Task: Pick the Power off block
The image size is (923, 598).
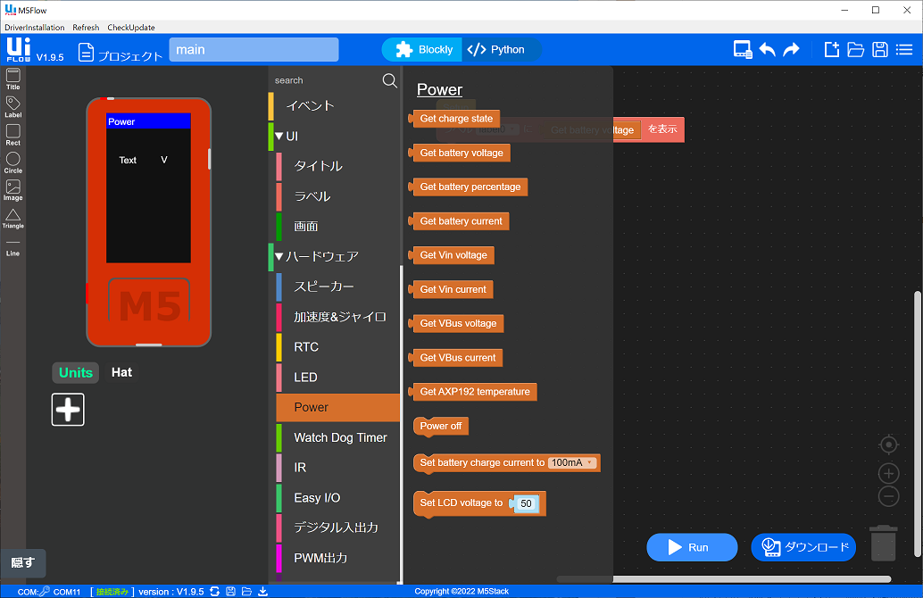Action: pyautogui.click(x=441, y=426)
